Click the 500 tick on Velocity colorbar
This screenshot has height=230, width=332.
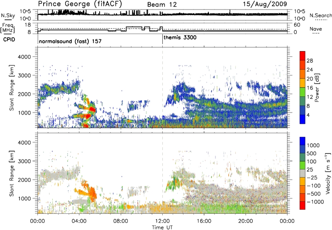pyautogui.click(x=312, y=153)
